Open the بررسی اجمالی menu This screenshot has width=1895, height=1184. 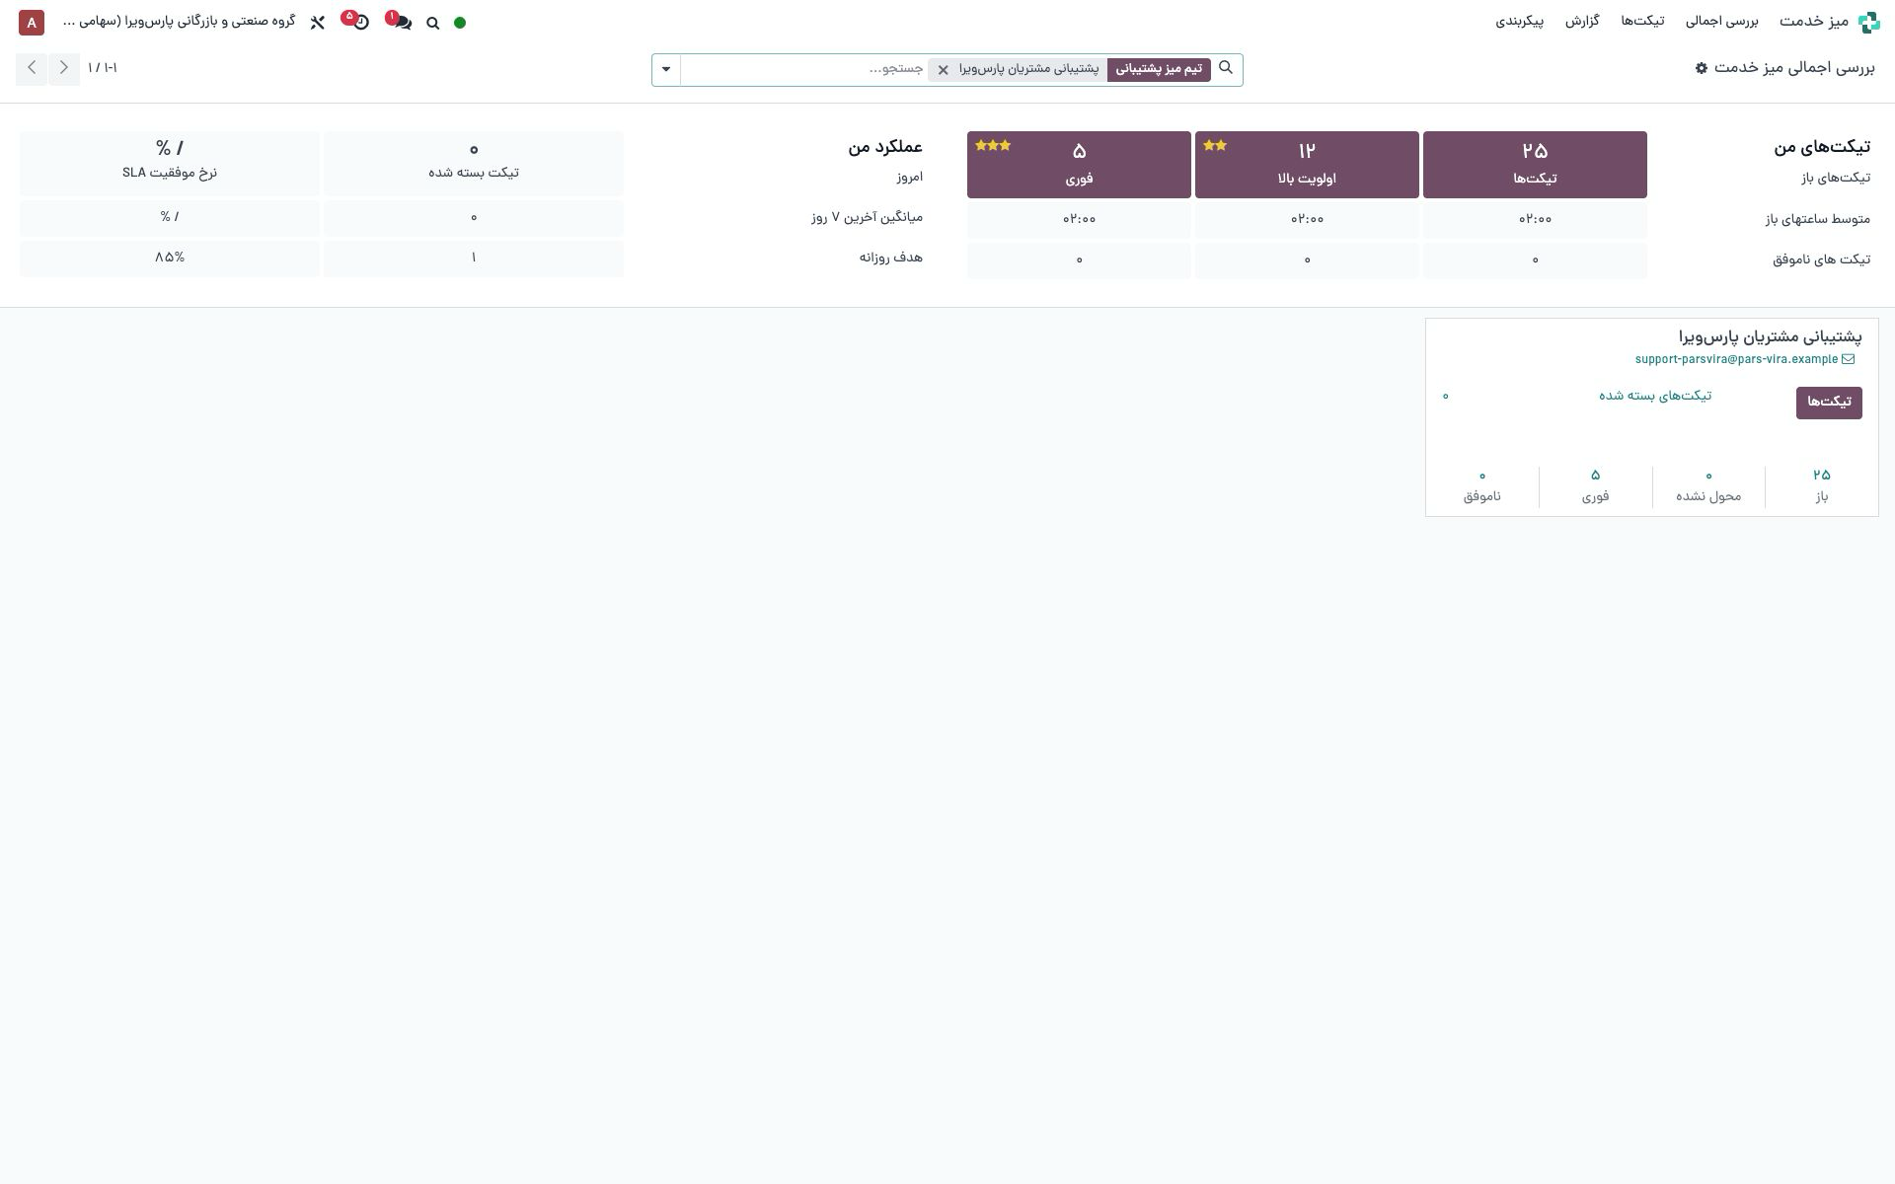click(1721, 21)
